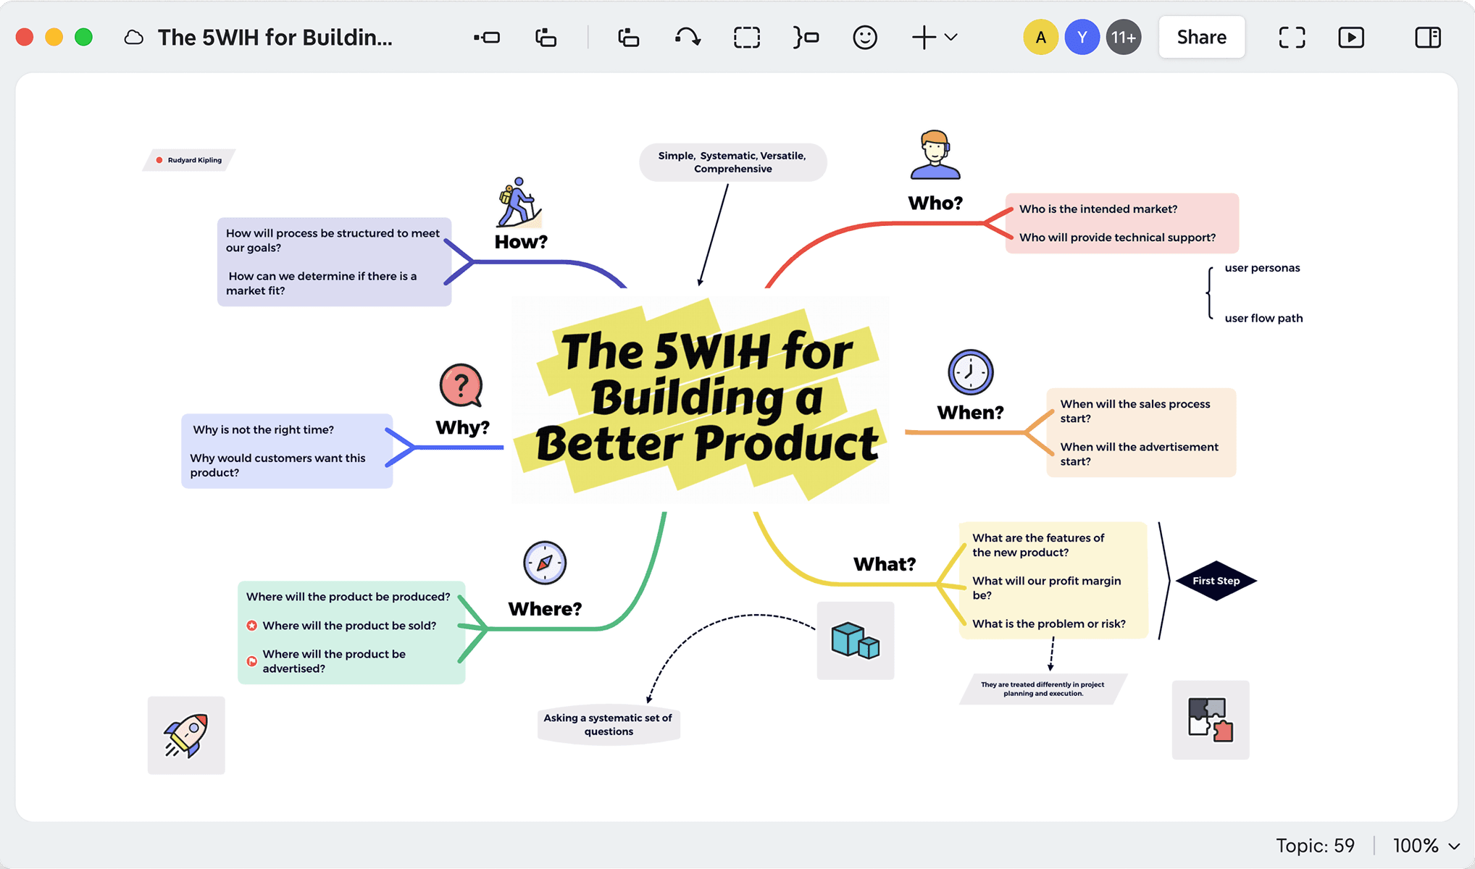The height and width of the screenshot is (869, 1475).
Task: Click the yellow A collaborator avatar
Action: [1040, 37]
